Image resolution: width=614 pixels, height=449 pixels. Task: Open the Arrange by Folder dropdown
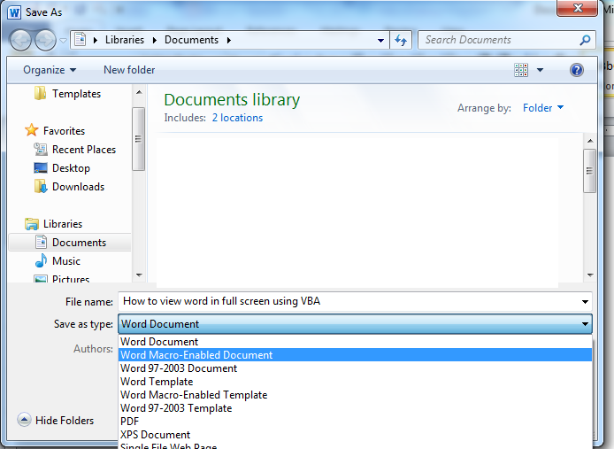point(543,108)
